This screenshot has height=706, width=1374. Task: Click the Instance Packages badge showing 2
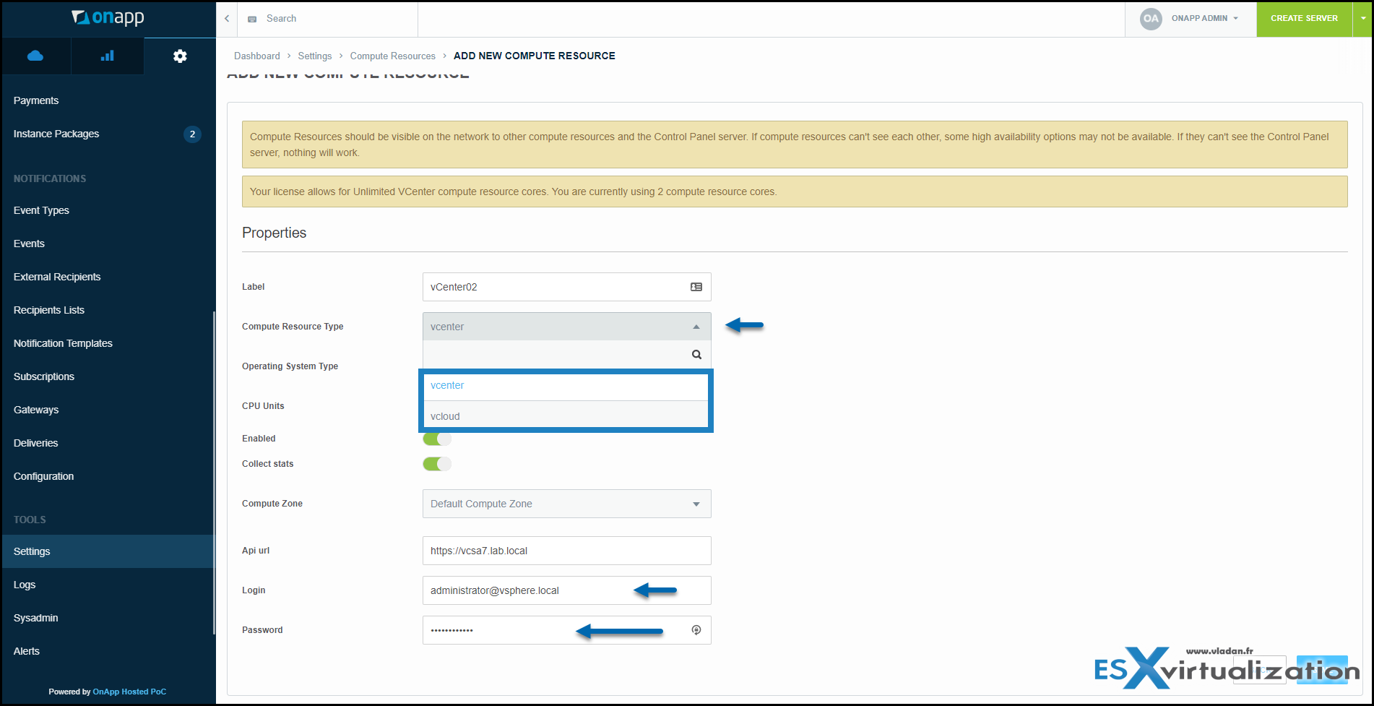(192, 134)
